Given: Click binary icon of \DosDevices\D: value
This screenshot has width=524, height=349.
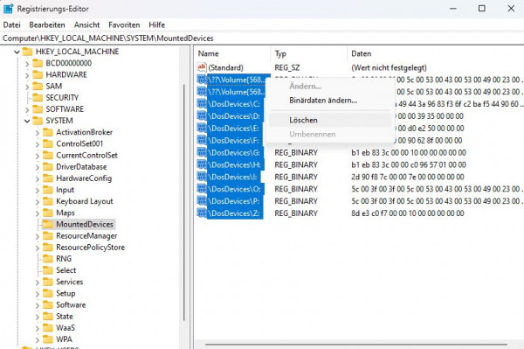Looking at the screenshot, I should (x=202, y=115).
